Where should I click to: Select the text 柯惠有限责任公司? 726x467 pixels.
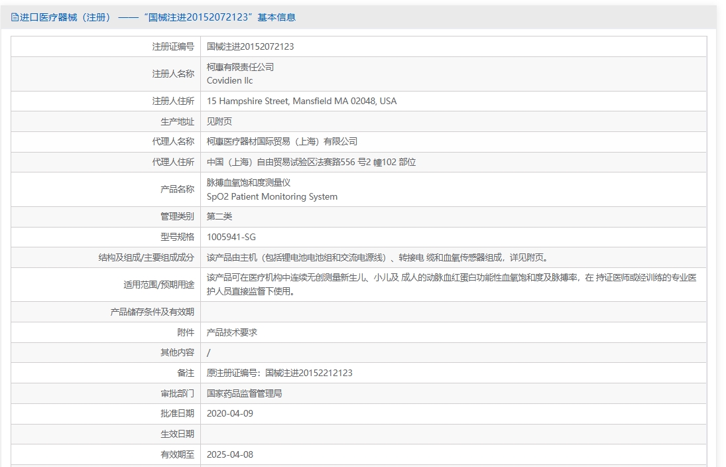pyautogui.click(x=240, y=67)
